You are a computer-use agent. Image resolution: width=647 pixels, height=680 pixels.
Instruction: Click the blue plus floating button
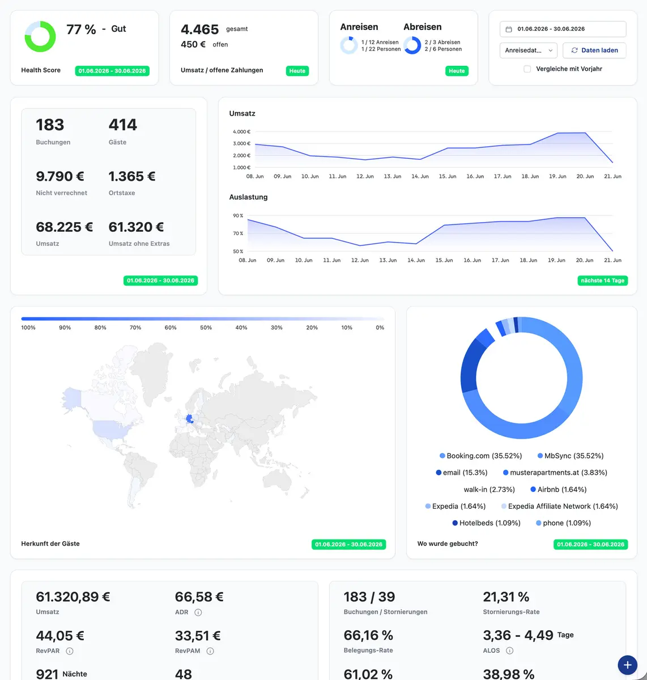tap(627, 665)
